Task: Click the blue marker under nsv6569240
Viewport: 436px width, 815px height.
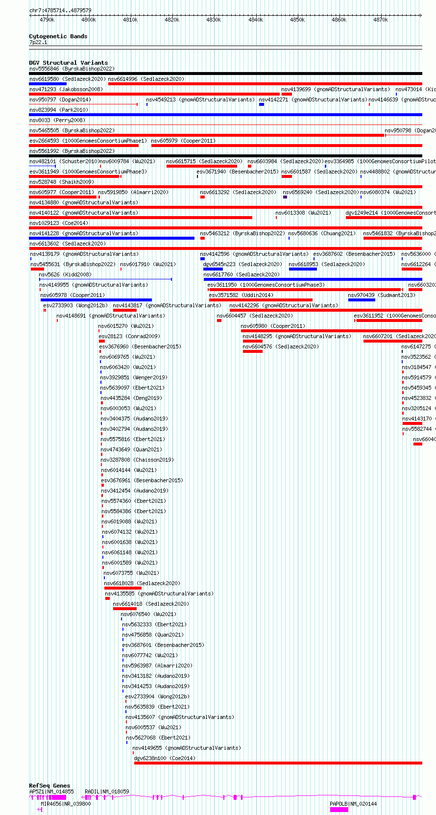Action: point(285,197)
